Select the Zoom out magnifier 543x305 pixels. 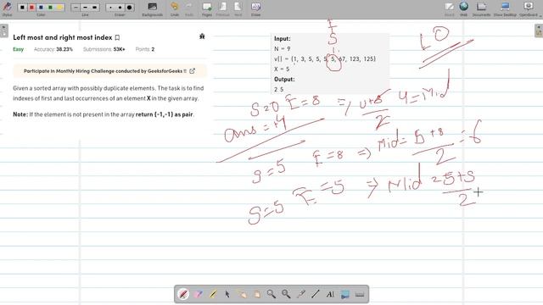pos(286,294)
